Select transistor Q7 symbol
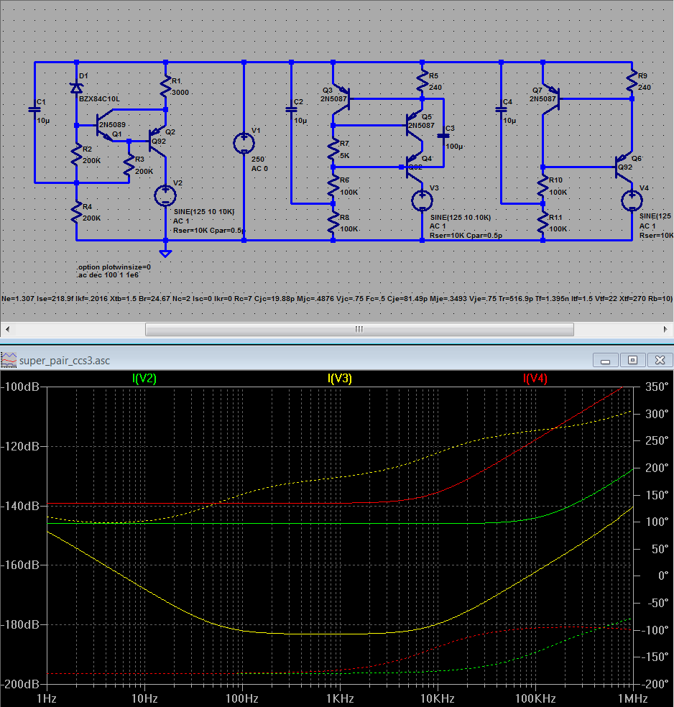The image size is (674, 707). pos(551,98)
